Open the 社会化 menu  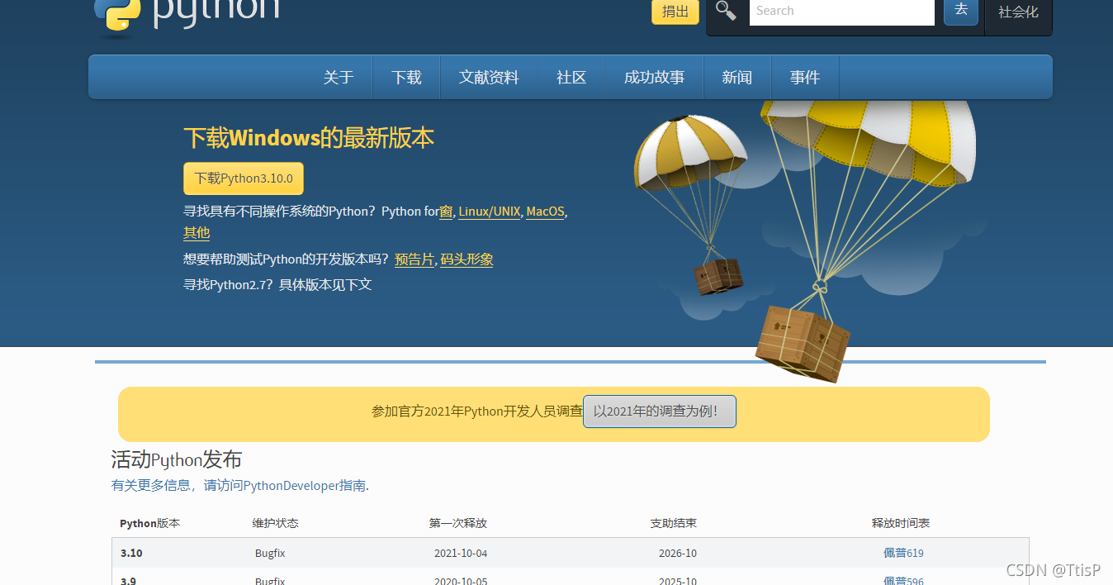click(x=1018, y=13)
